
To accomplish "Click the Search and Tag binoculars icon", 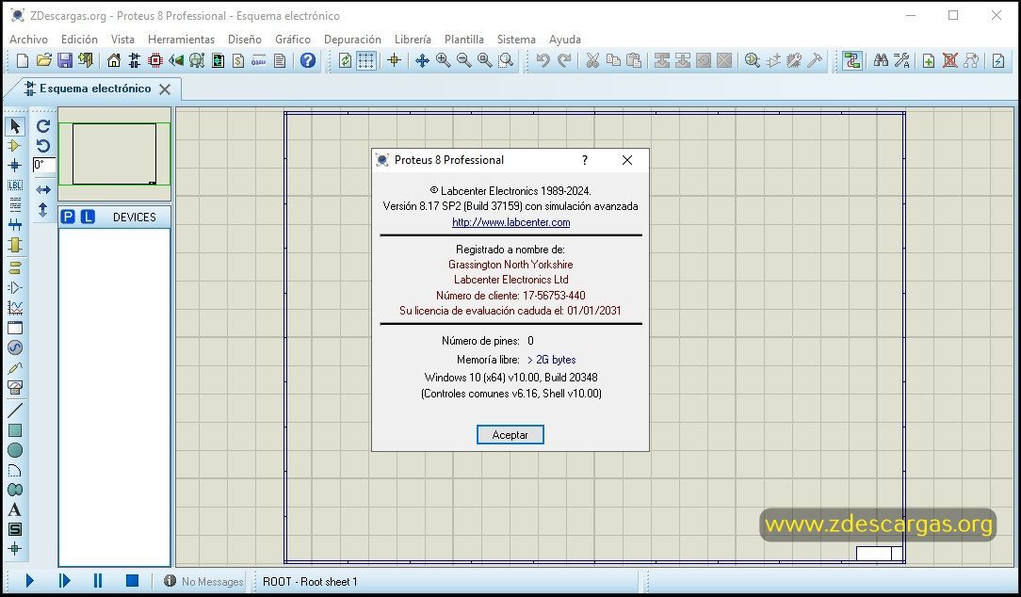I will point(881,60).
